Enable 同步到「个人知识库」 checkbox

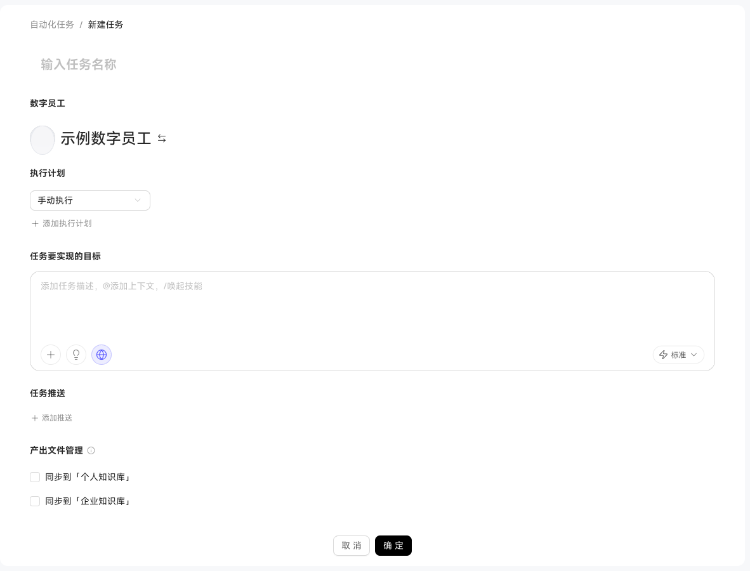pyautogui.click(x=35, y=477)
